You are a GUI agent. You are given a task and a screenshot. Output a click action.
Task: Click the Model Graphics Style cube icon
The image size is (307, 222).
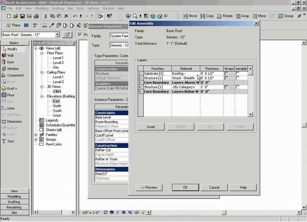click(112, 212)
